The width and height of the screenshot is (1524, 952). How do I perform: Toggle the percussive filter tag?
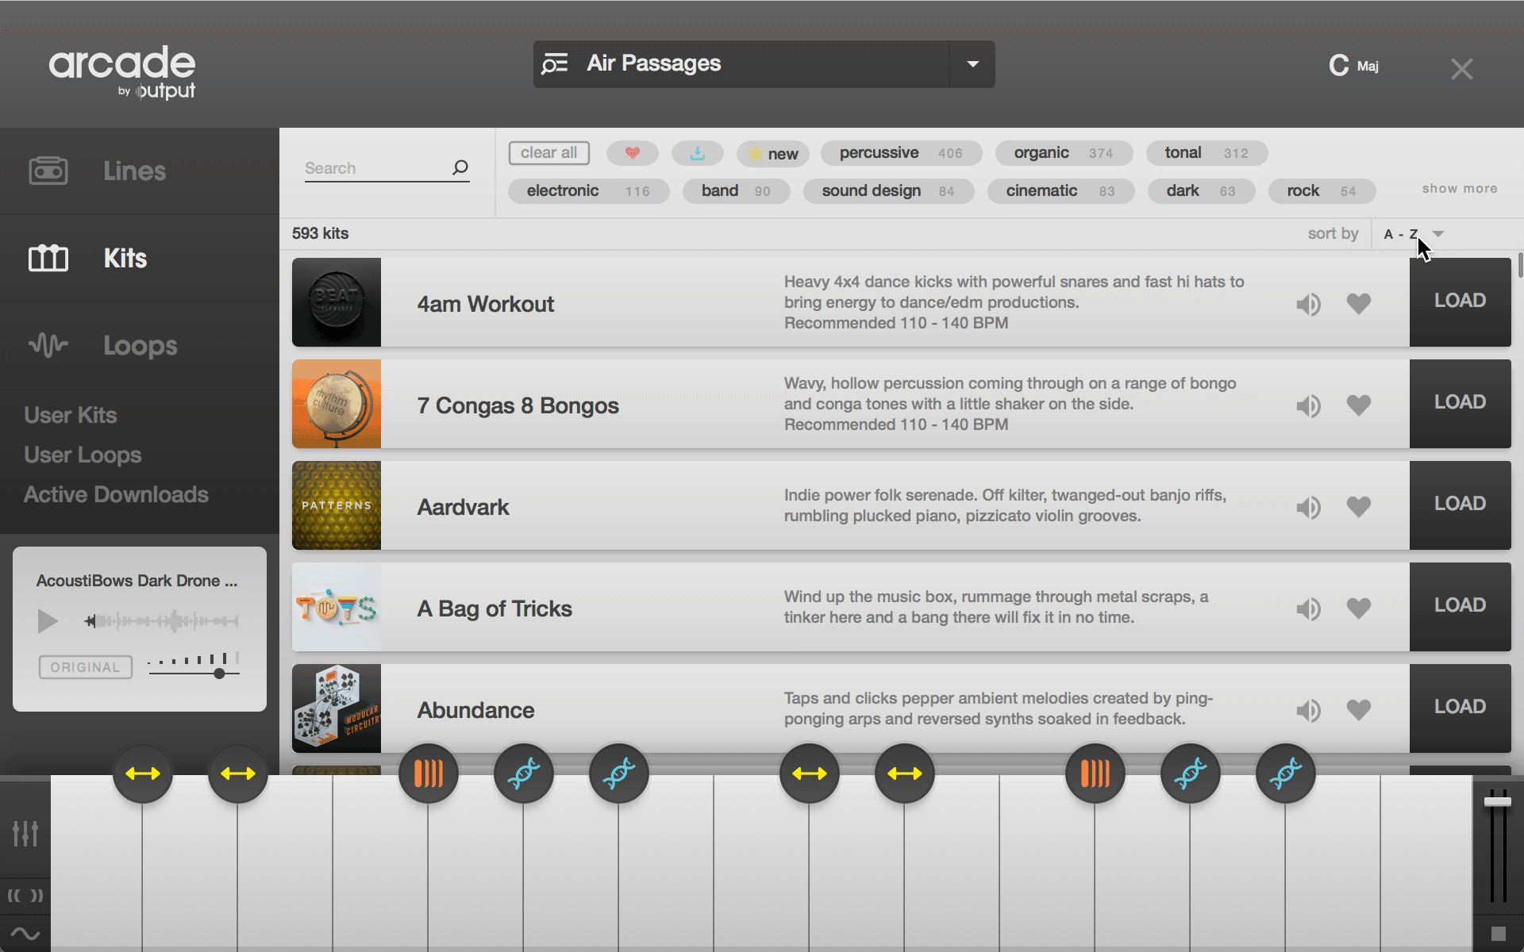point(901,153)
